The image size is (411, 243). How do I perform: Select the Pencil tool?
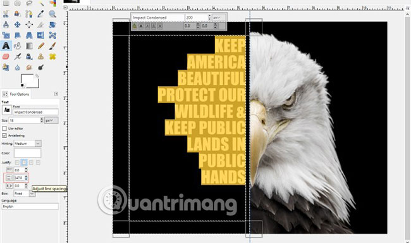point(40,46)
